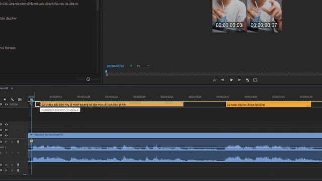Step forward one frame in Program monitor
322x181 pixels.
(x=239, y=80)
